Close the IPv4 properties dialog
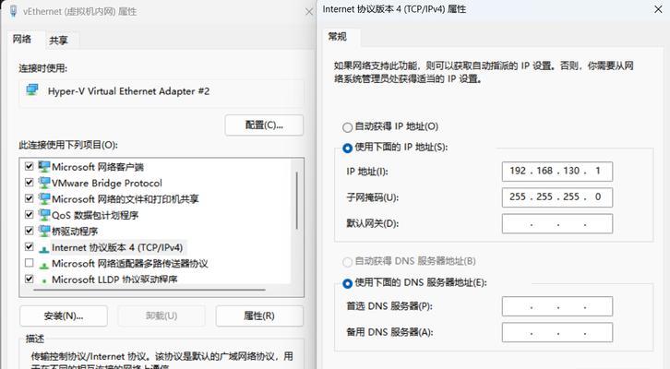This screenshot has width=670, height=369. pyautogui.click(x=658, y=9)
